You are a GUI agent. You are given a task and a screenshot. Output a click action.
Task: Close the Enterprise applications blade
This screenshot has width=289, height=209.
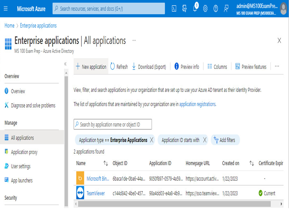pyautogui.click(x=279, y=40)
